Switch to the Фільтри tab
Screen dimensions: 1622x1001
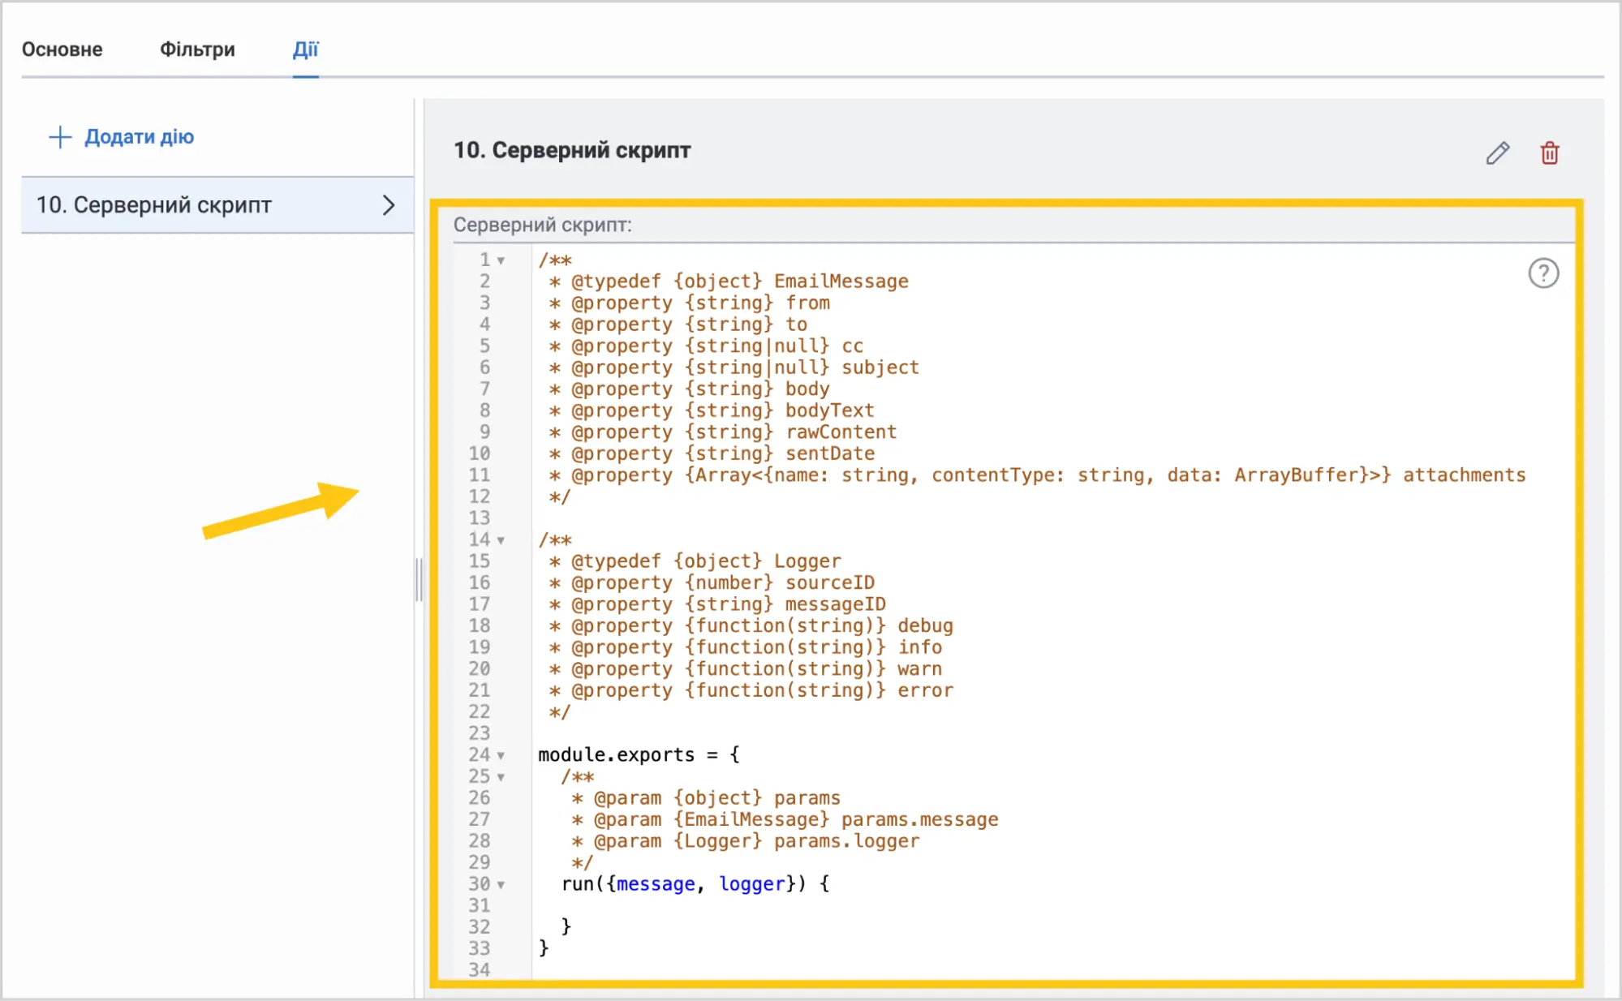197,49
